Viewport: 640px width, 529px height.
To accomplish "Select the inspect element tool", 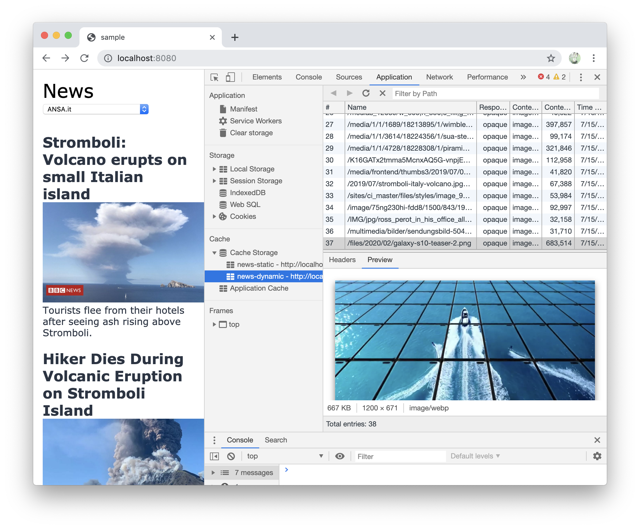I will coord(214,78).
